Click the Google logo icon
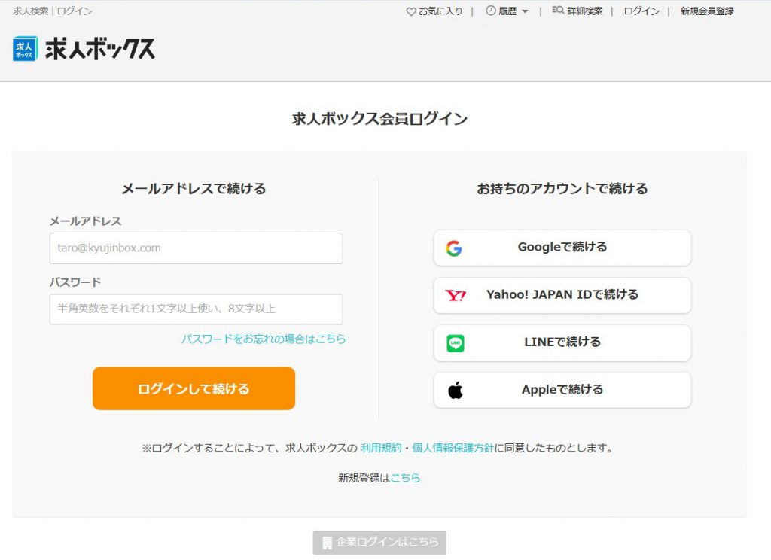This screenshot has width=771, height=560. click(454, 248)
